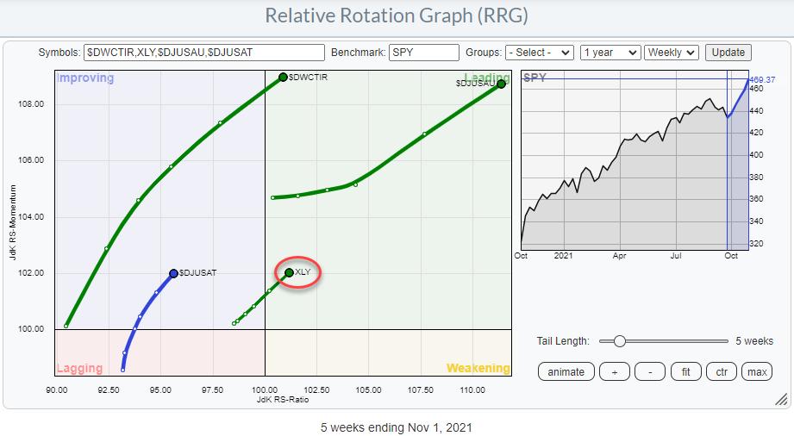Focus the Benchmark SPY text box
The width and height of the screenshot is (794, 436).
[x=424, y=53]
